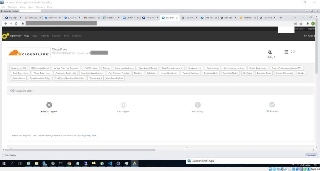
Task: Click the browser back arrow
Action: [x=6, y=23]
